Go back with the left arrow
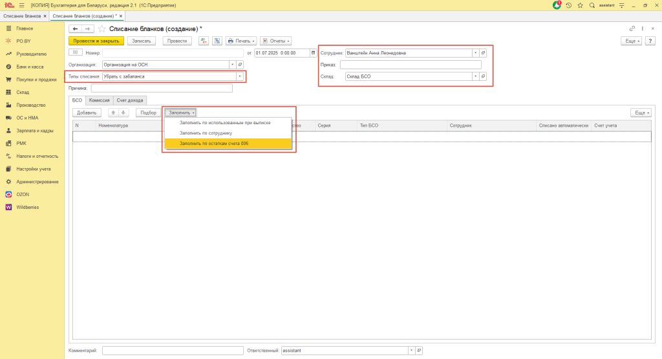The width and height of the screenshot is (662, 359). click(x=75, y=28)
